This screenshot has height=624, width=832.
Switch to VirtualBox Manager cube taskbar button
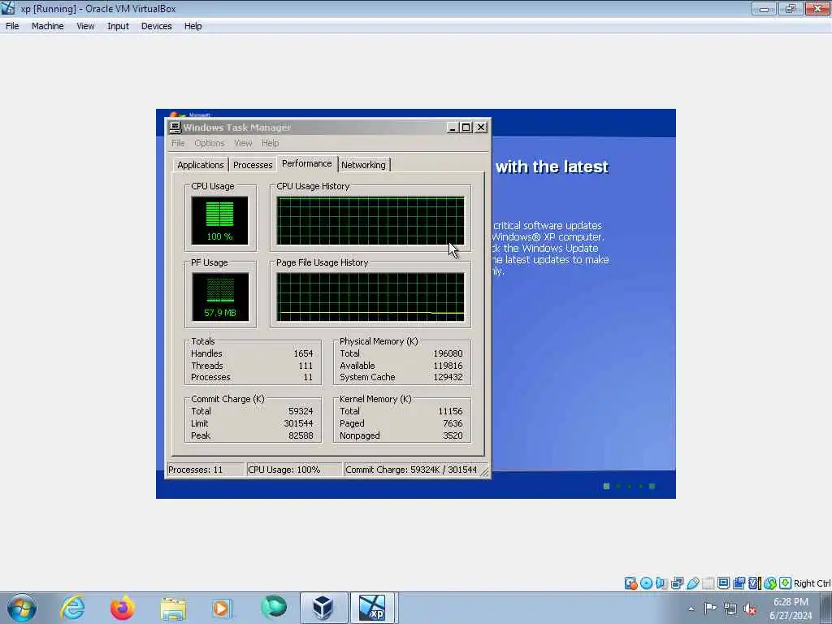tap(323, 608)
